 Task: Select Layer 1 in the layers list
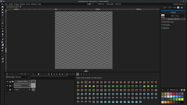tap(22, 90)
